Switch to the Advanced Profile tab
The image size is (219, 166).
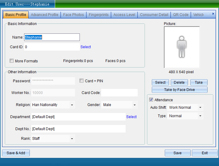coord(45,15)
